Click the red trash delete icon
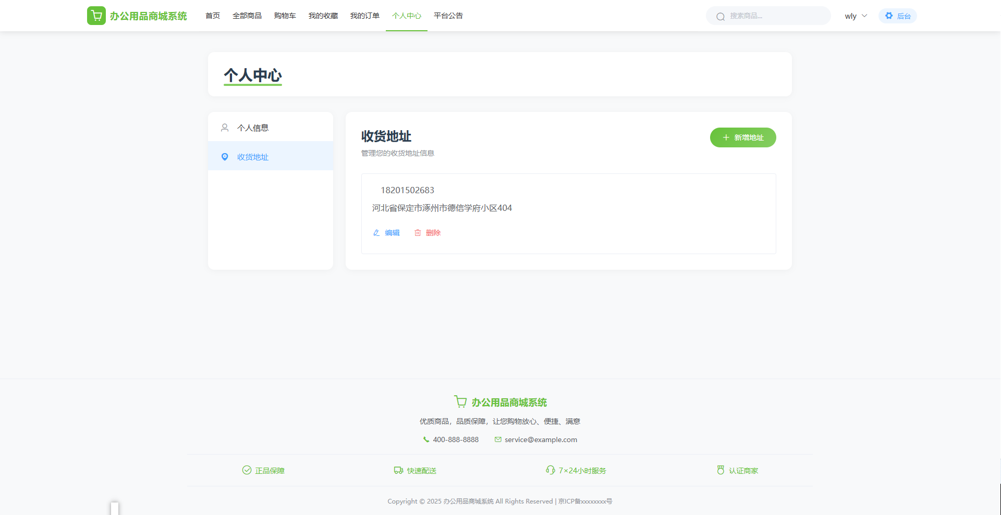 pyautogui.click(x=418, y=233)
